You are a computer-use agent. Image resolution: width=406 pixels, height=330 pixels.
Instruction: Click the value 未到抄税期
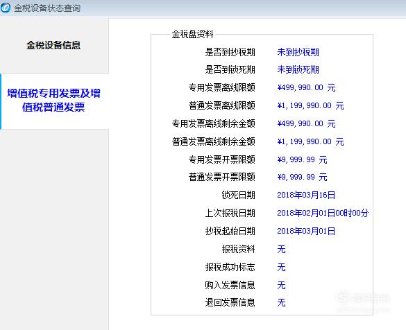298,52
